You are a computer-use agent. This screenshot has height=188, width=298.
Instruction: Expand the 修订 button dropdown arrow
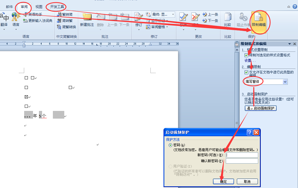click(x=139, y=30)
